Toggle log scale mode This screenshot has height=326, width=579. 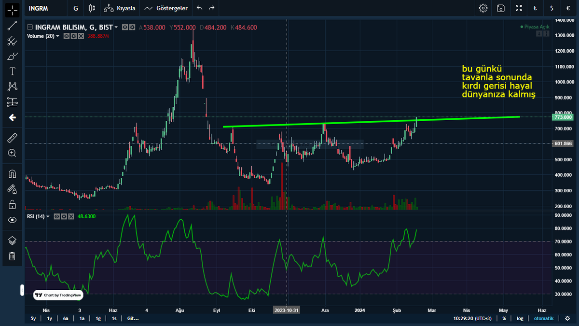[x=520, y=319]
